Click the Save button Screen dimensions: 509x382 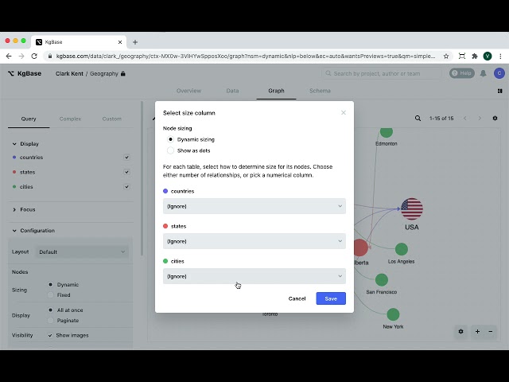tap(331, 298)
